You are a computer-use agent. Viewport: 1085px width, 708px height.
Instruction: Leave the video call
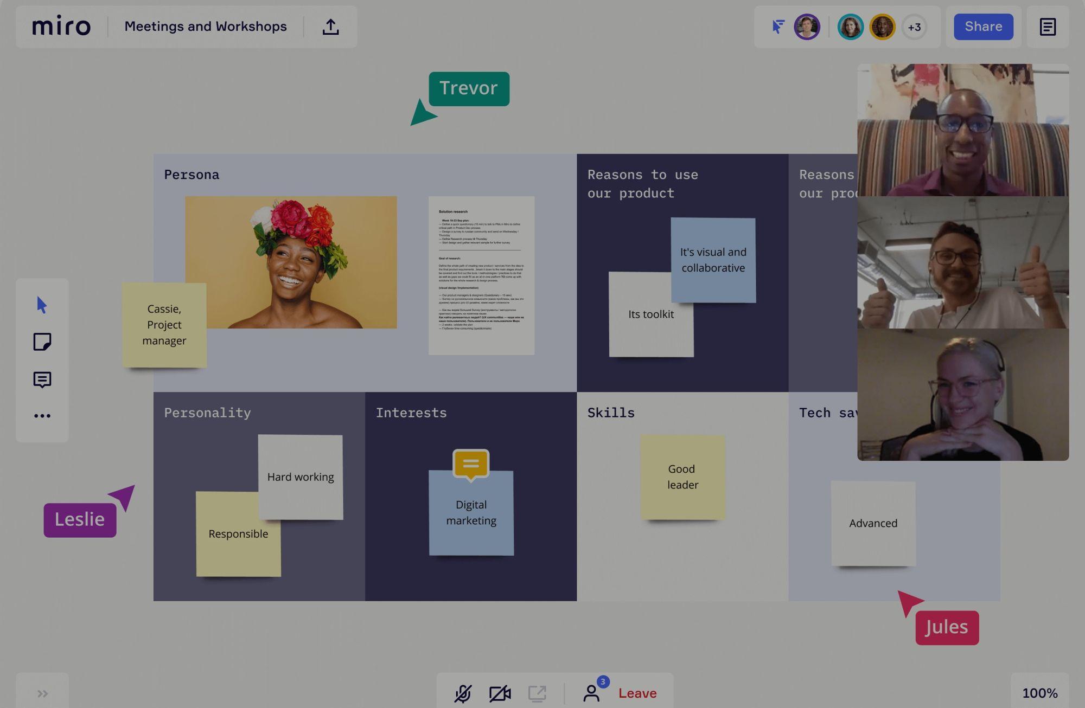click(x=637, y=693)
